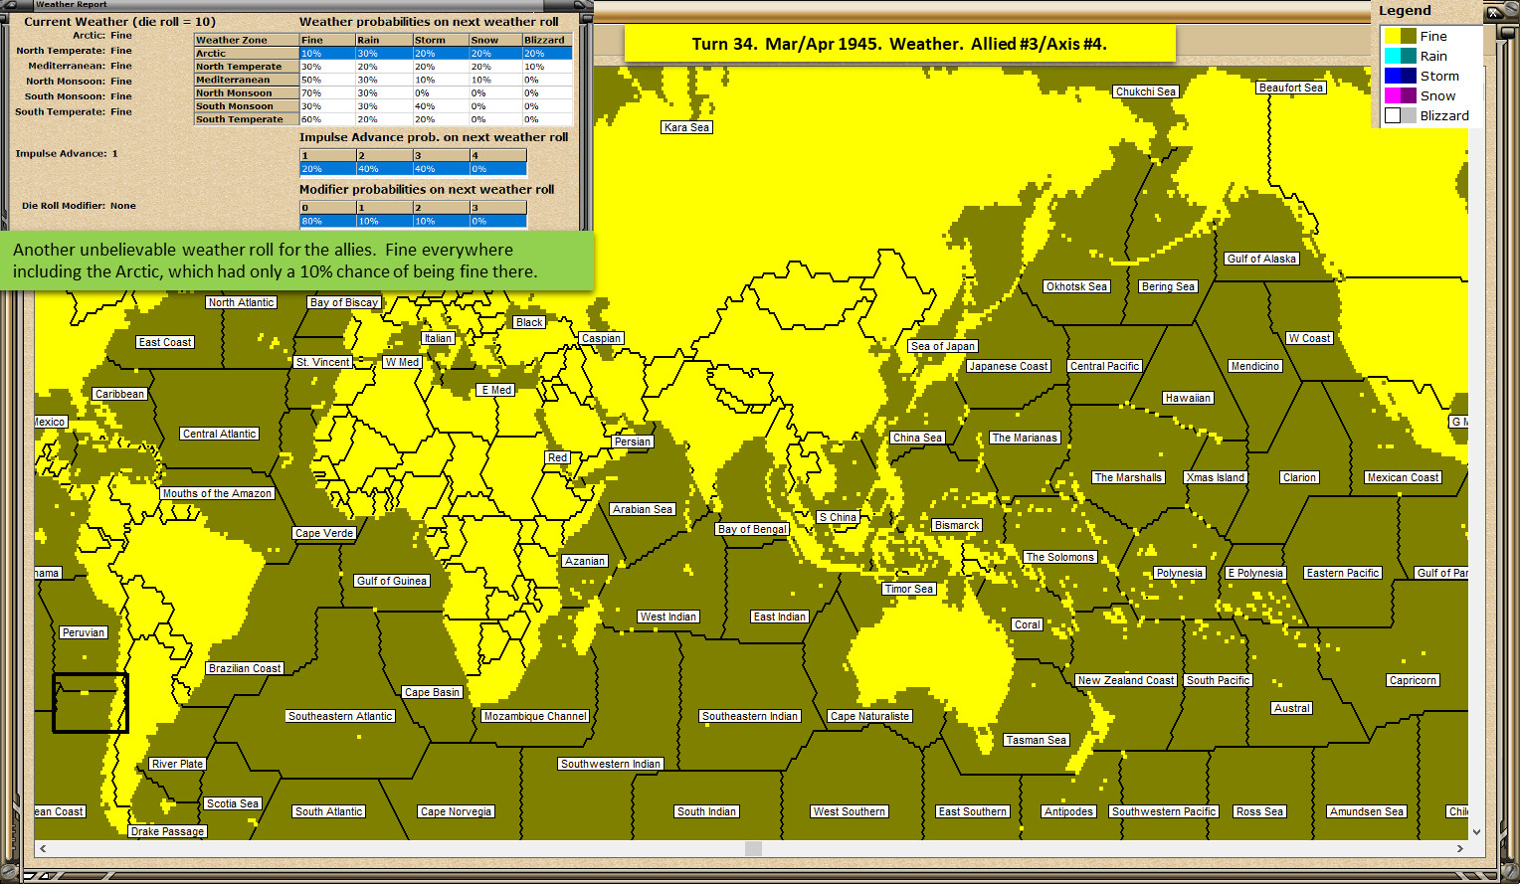Click the cyan Rain legend swatch

pos(1393,56)
